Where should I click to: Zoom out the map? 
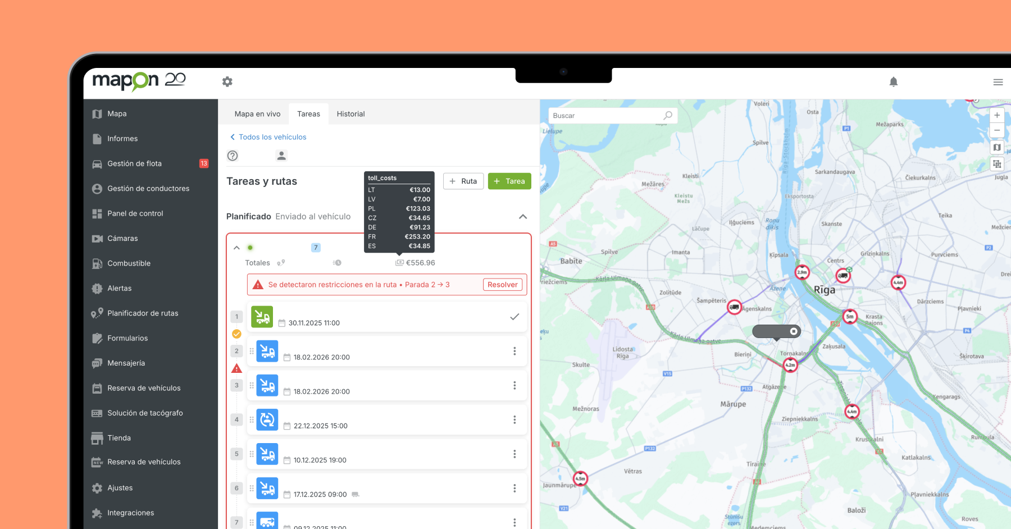(997, 130)
